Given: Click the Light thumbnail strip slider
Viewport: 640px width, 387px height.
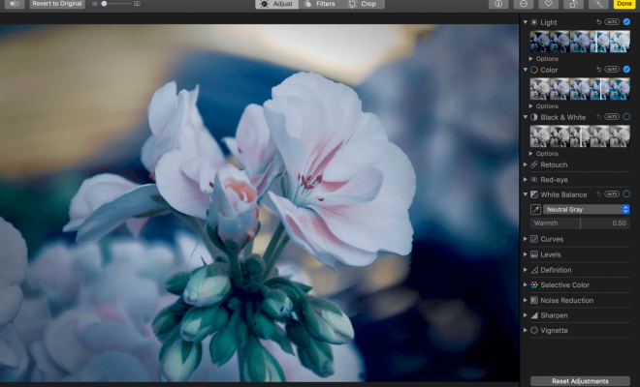Looking at the screenshot, I should coord(580,42).
